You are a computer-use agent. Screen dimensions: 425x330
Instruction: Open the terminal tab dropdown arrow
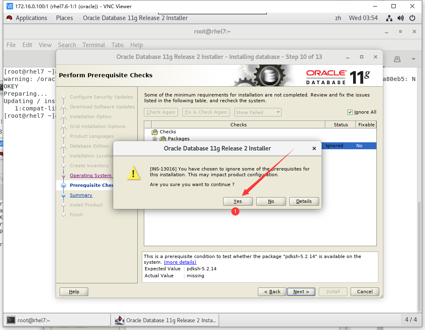coord(413,59)
